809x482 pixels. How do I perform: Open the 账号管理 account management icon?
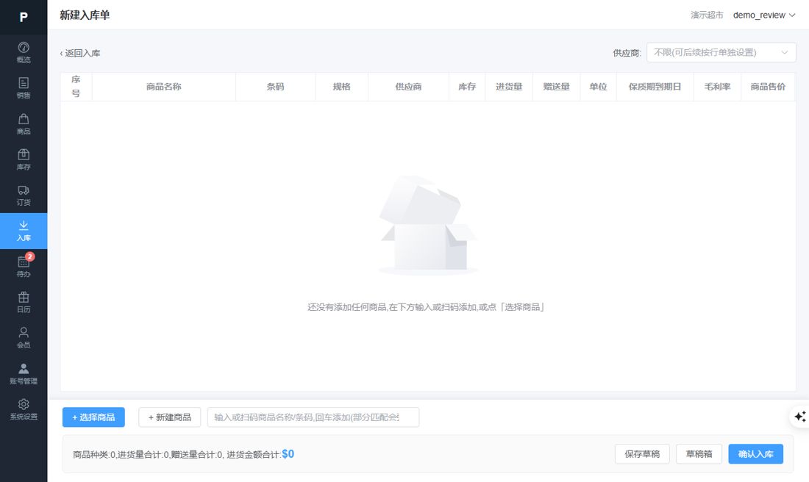tap(24, 374)
